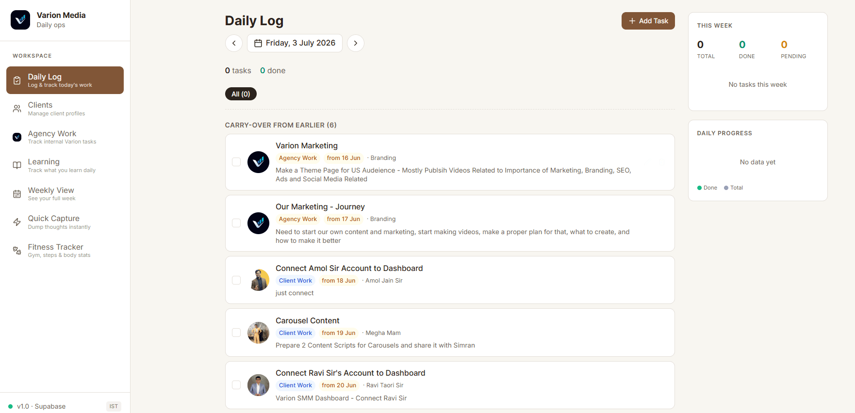855x413 pixels.
Task: Open Weekly View in sidebar
Action: [x=65, y=194]
